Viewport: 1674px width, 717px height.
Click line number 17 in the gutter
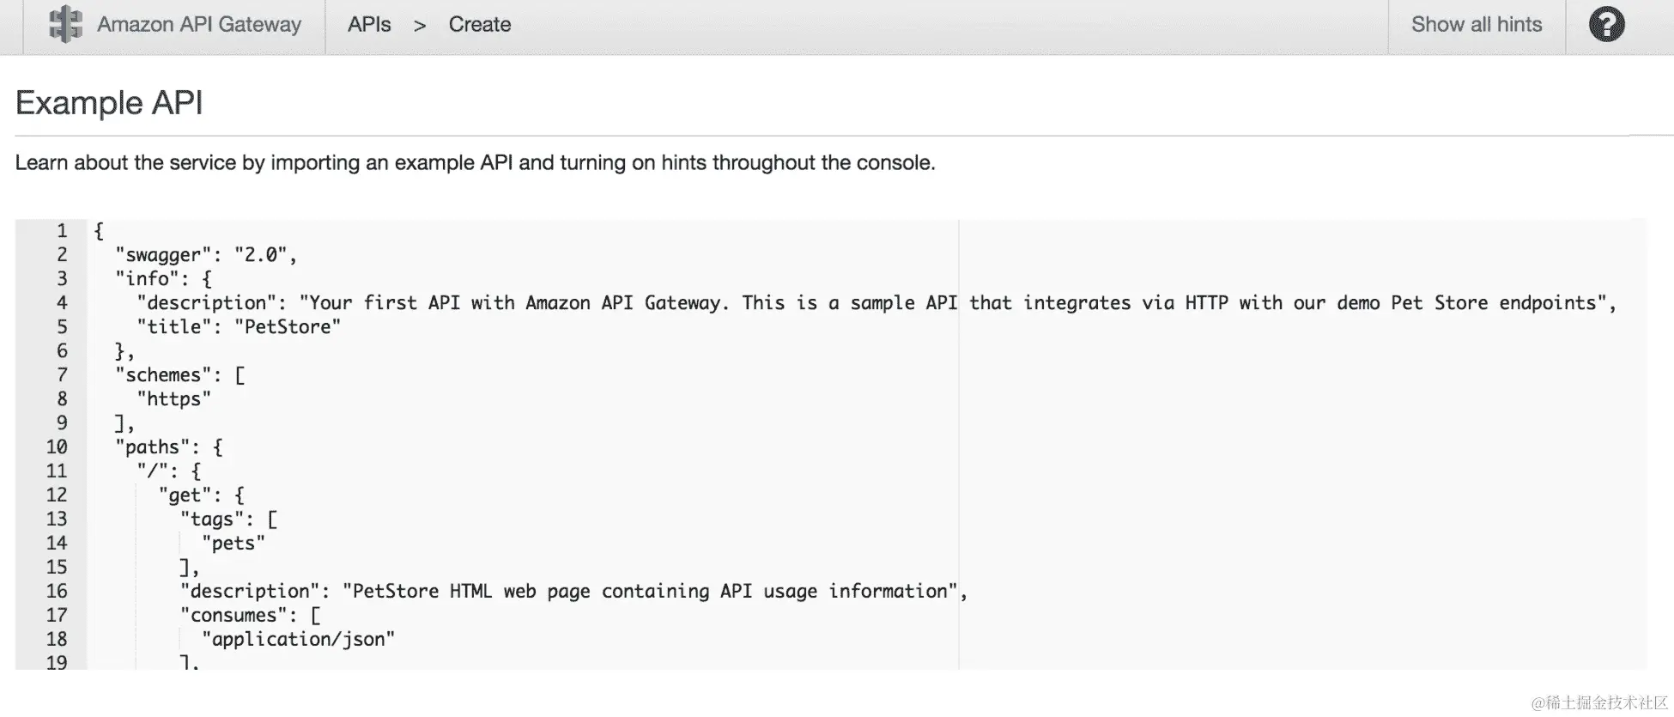click(57, 615)
